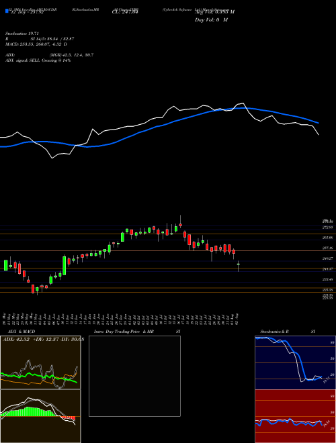The width and height of the screenshot is (336, 443).
Task: Select the '12 Day = 257.92' SMA value
Action: pyautogui.click(x=27, y=12)
